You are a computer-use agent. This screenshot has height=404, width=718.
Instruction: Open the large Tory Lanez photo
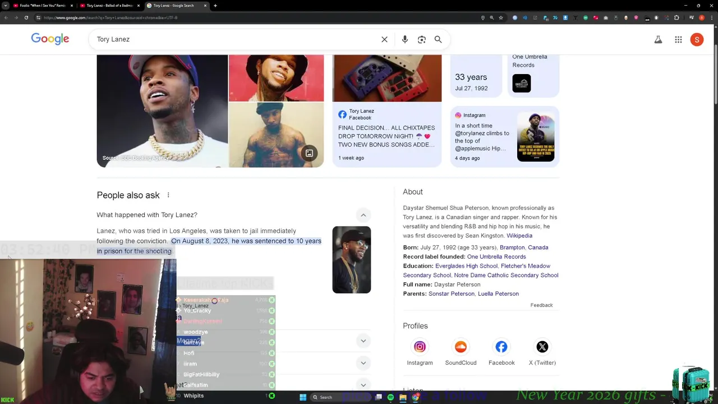(x=162, y=111)
